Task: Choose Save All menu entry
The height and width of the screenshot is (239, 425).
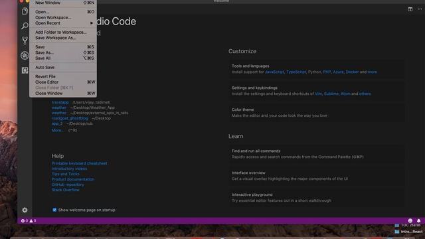Action: 63,58
